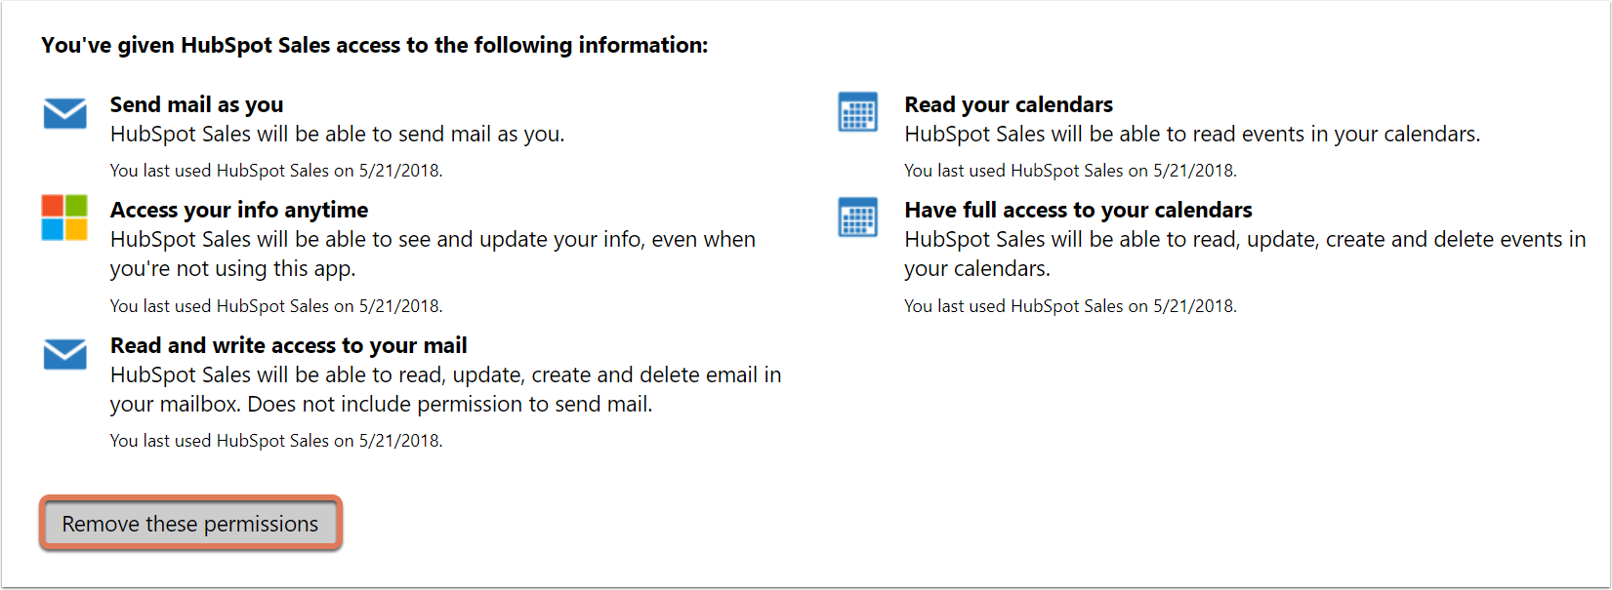Select the Send mail as you heading

(x=195, y=103)
